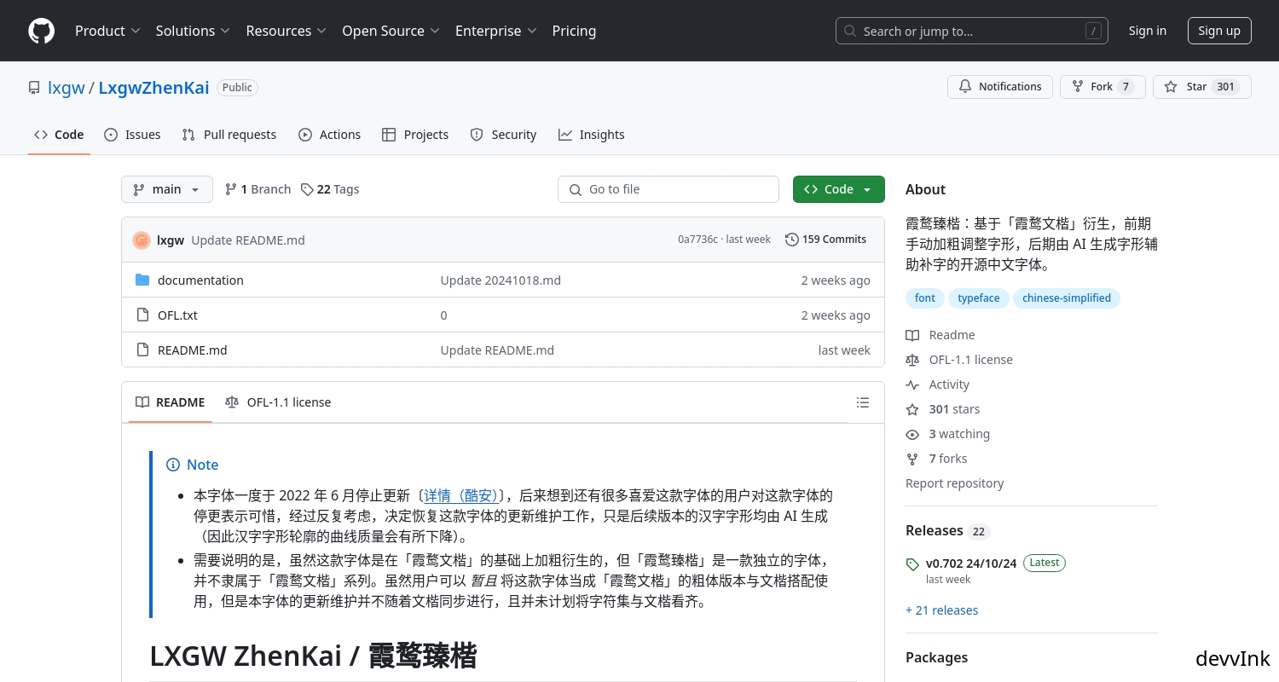1279x682 pixels.
Task: Open the lxgw owner link
Action: pos(67,87)
